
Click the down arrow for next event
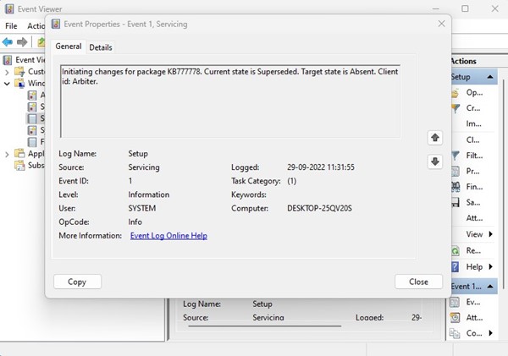[435, 162]
